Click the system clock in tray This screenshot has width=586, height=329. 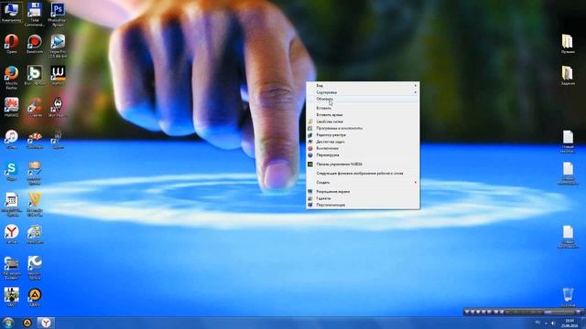coord(570,323)
